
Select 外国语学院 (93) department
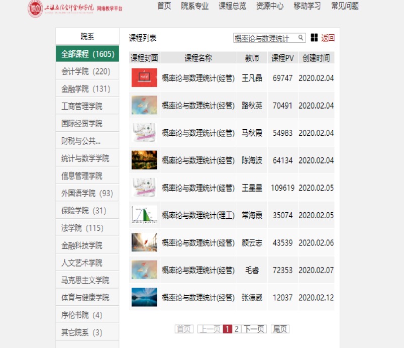pyautogui.click(x=87, y=193)
